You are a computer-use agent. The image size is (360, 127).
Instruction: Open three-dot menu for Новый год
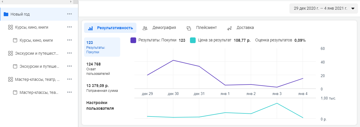69,14
